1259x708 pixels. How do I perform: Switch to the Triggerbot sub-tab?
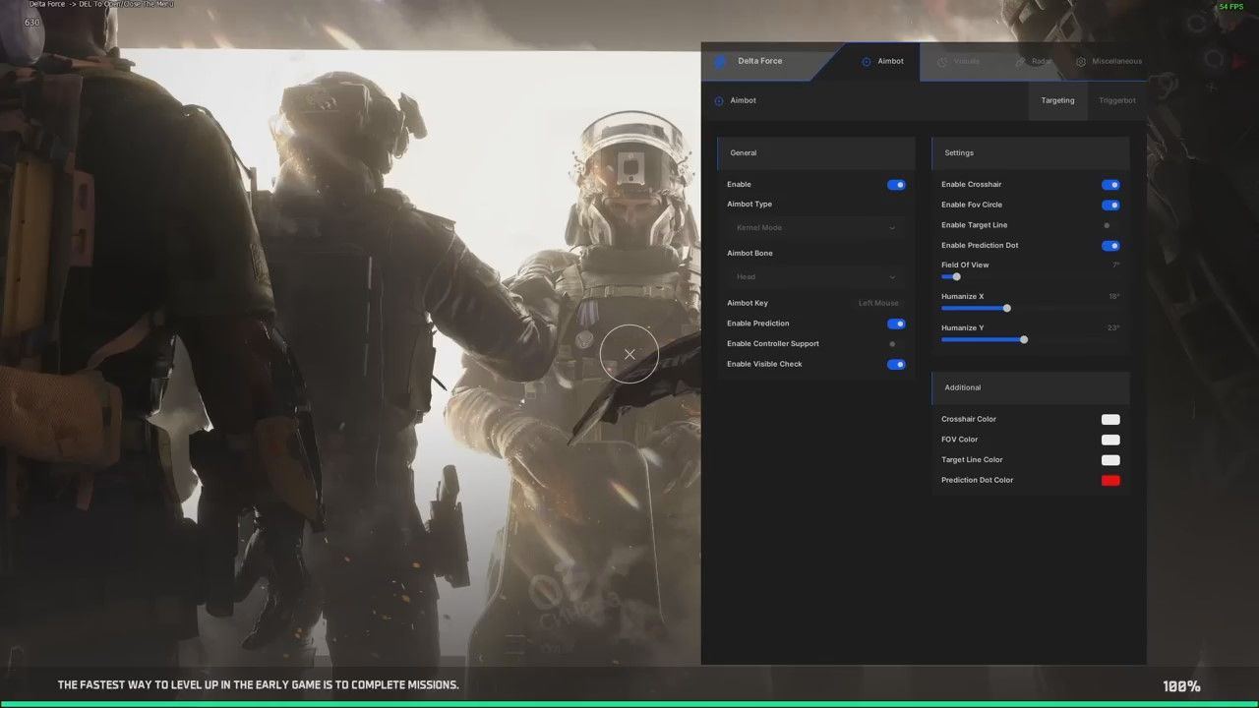1117,100
